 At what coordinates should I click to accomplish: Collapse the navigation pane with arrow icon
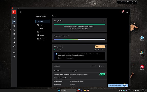21,12
